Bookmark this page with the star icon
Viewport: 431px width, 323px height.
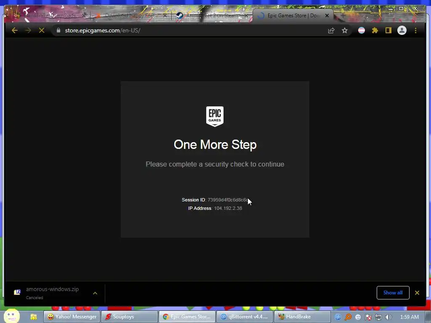tap(345, 30)
